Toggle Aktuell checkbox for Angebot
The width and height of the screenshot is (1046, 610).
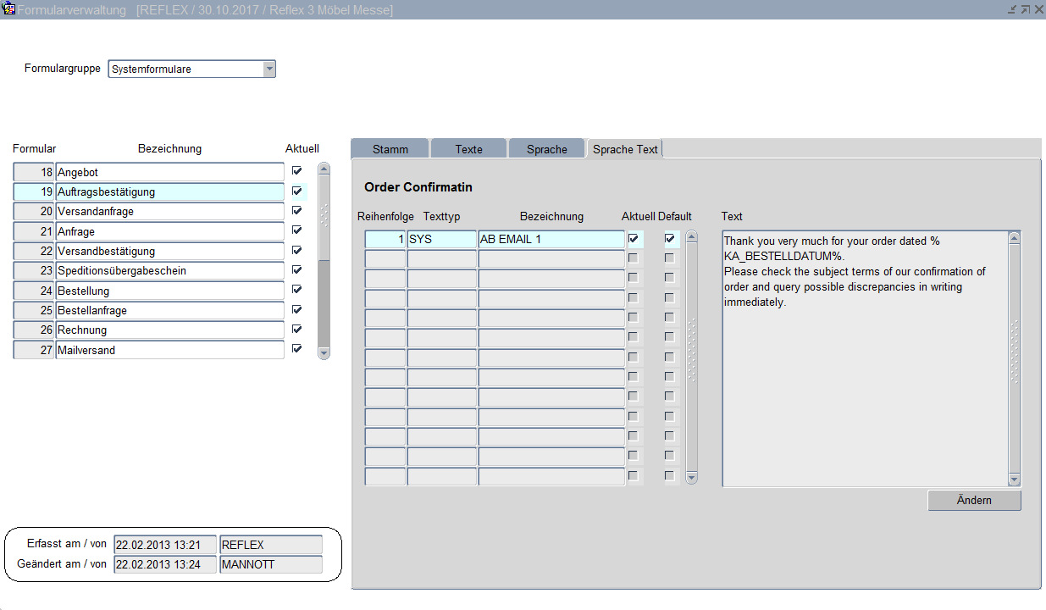pyautogui.click(x=296, y=171)
